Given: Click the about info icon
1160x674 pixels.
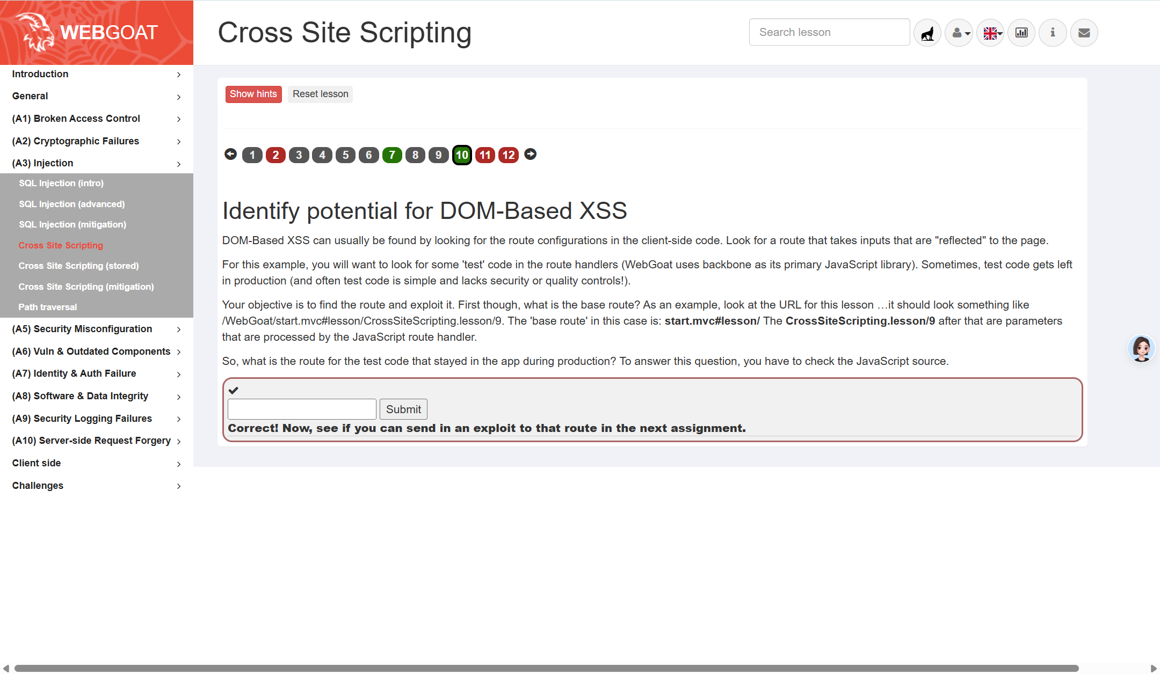Looking at the screenshot, I should (1053, 33).
